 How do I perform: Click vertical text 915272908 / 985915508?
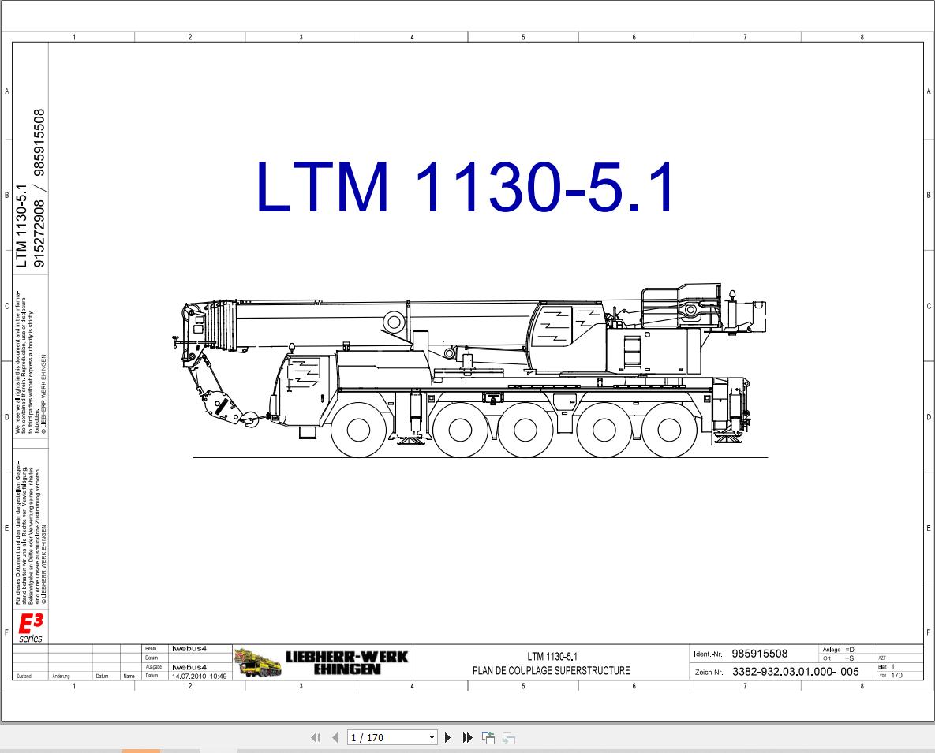click(x=39, y=188)
